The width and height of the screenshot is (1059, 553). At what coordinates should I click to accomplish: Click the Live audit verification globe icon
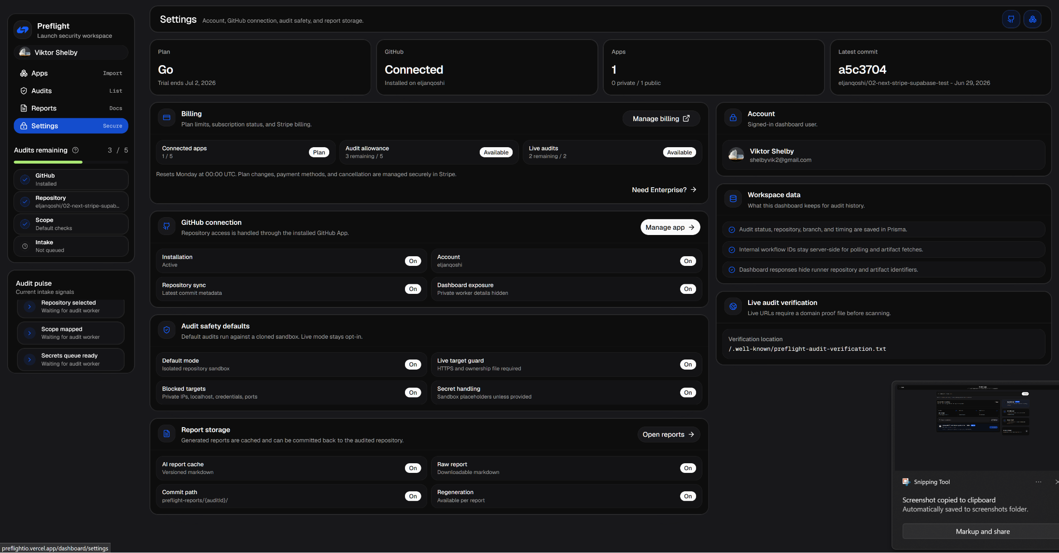coord(733,306)
